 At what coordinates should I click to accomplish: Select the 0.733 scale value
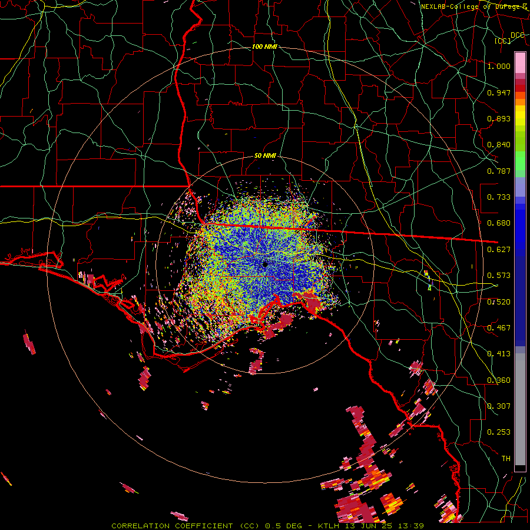(499, 197)
